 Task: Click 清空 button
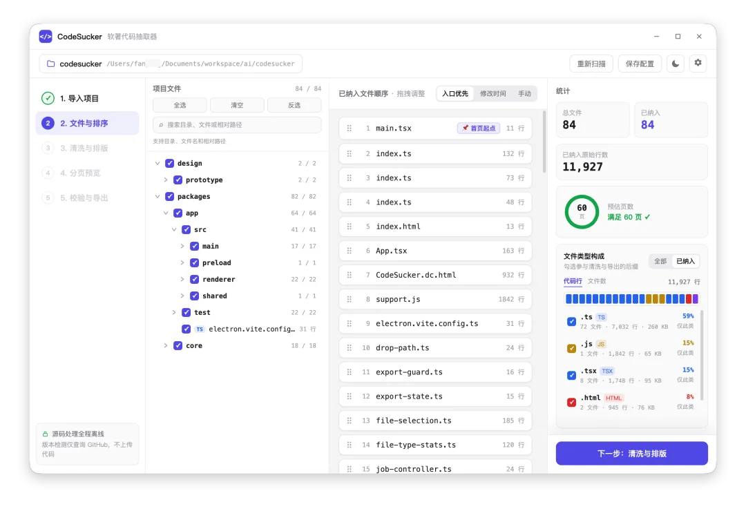(237, 105)
